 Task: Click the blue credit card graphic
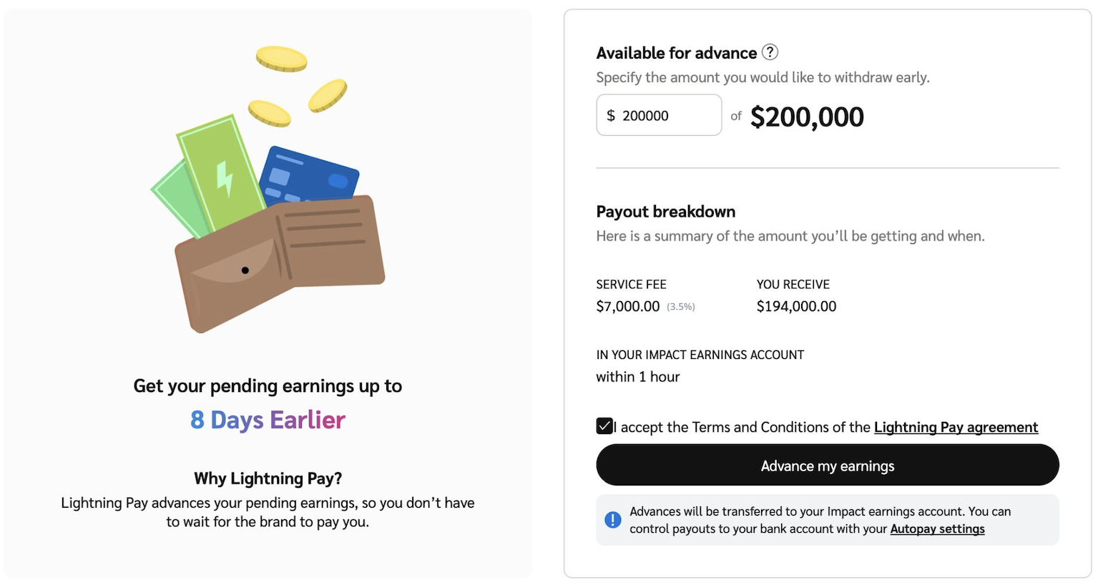(310, 177)
